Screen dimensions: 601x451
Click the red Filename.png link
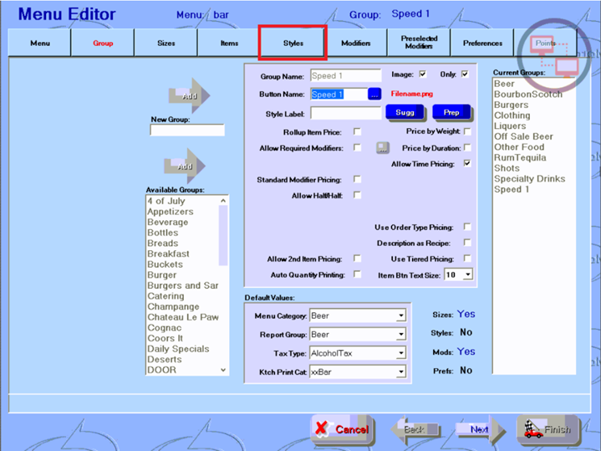(411, 94)
